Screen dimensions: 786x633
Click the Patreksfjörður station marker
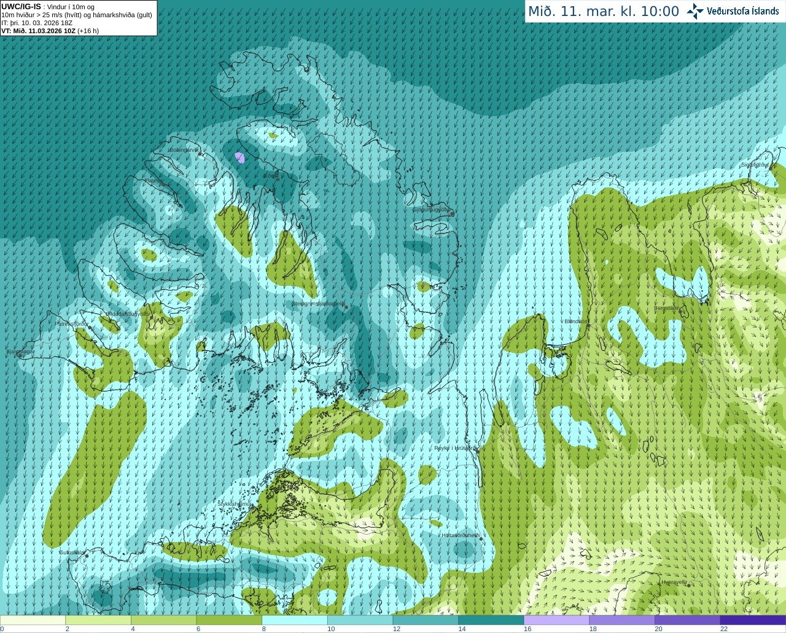(x=90, y=328)
